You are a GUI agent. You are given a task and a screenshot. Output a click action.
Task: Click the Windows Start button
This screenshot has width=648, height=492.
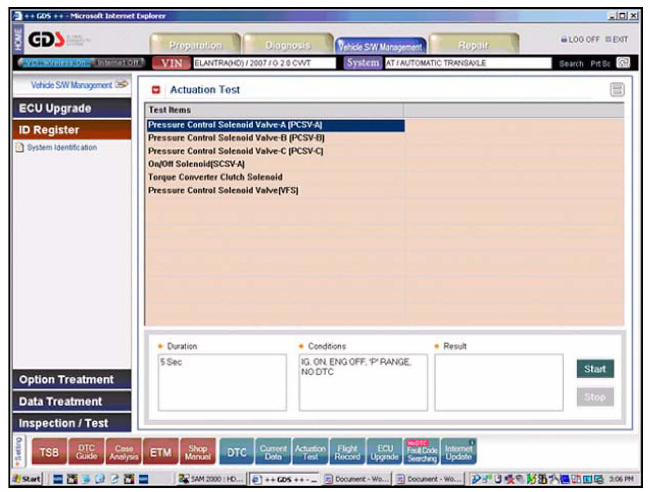pos(27,479)
